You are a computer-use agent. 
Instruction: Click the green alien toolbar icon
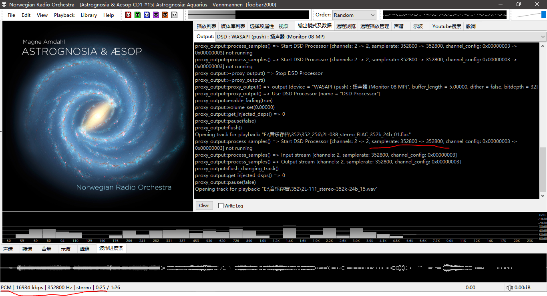coord(137,15)
